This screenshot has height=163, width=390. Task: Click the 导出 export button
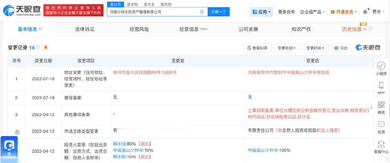point(341,48)
